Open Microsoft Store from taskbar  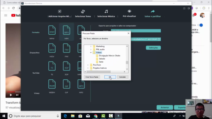pyautogui.click(x=80, y=116)
